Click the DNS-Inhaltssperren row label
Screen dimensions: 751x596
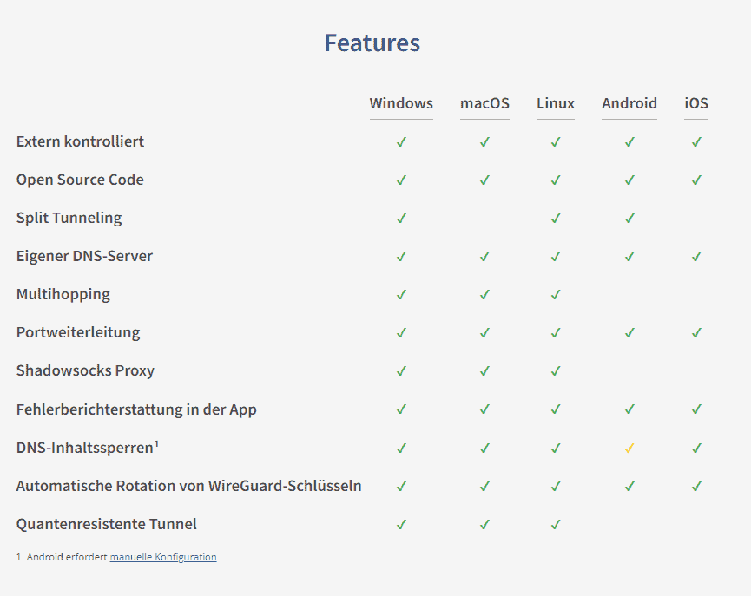coord(87,448)
